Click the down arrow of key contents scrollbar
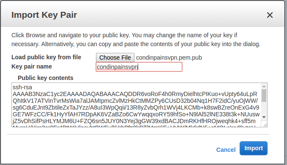Screen dimensions: 287x165 click(264, 117)
